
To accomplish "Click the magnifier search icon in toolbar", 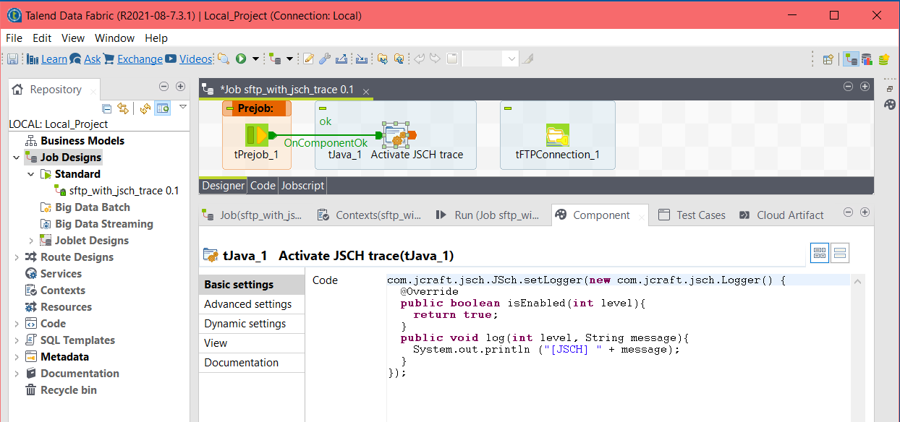I will tap(224, 59).
